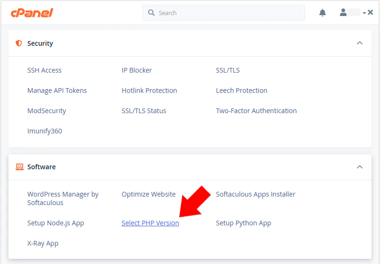Image resolution: width=380 pixels, height=264 pixels.
Task: Click the Software section heading
Action: (41, 167)
